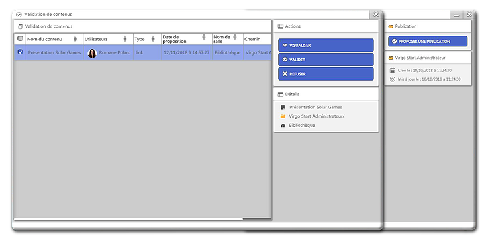Select the Présentation Solar Games cell
The height and width of the screenshot is (244, 490).
tap(54, 52)
